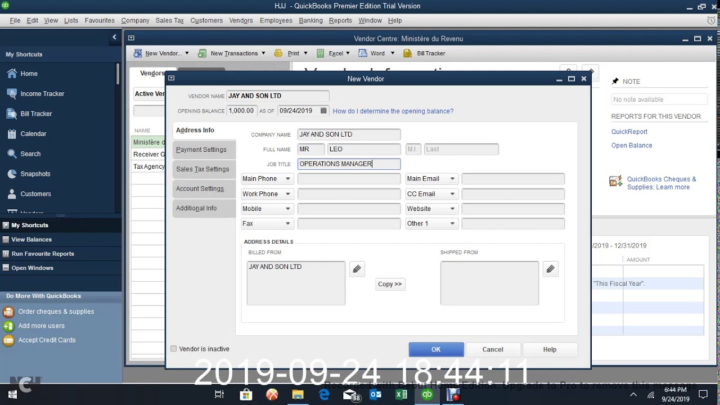Switch to Payment Settings tab
The height and width of the screenshot is (405, 720).
tap(204, 150)
